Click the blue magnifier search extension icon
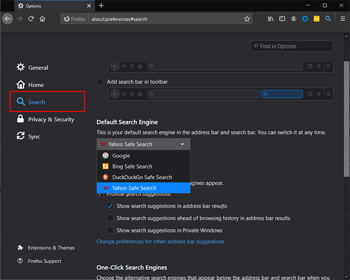Screen dimensions: 350x280 [x=328, y=19]
